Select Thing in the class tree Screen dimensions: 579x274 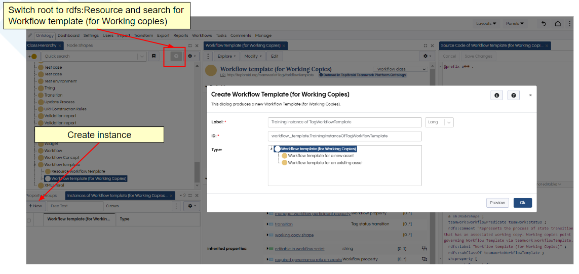click(x=50, y=88)
